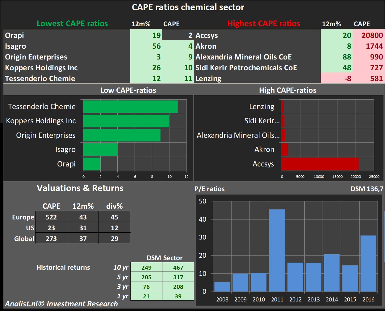385x311 pixels.
Task: Select the Koppers Holdings Inc bar
Action: (x=126, y=121)
